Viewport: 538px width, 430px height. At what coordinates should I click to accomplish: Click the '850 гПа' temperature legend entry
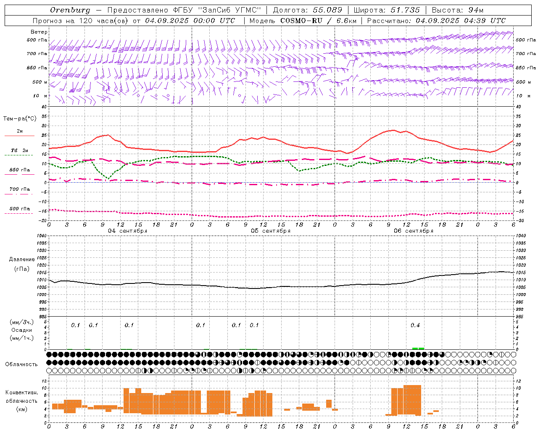[x=20, y=170]
